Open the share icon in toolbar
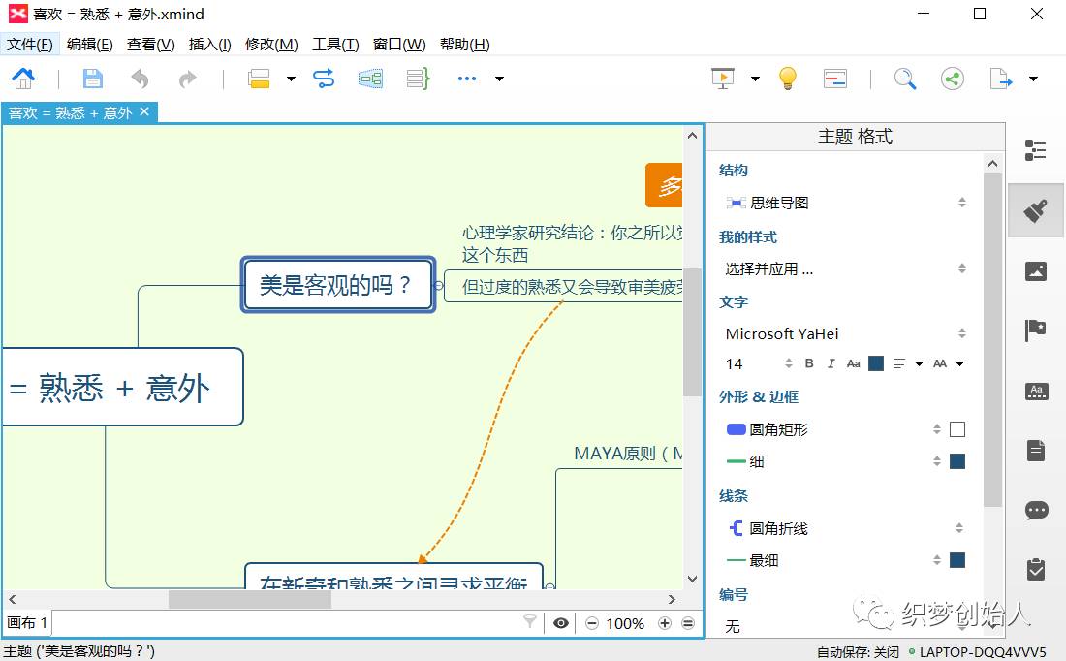Image resolution: width=1066 pixels, height=661 pixels. (953, 79)
